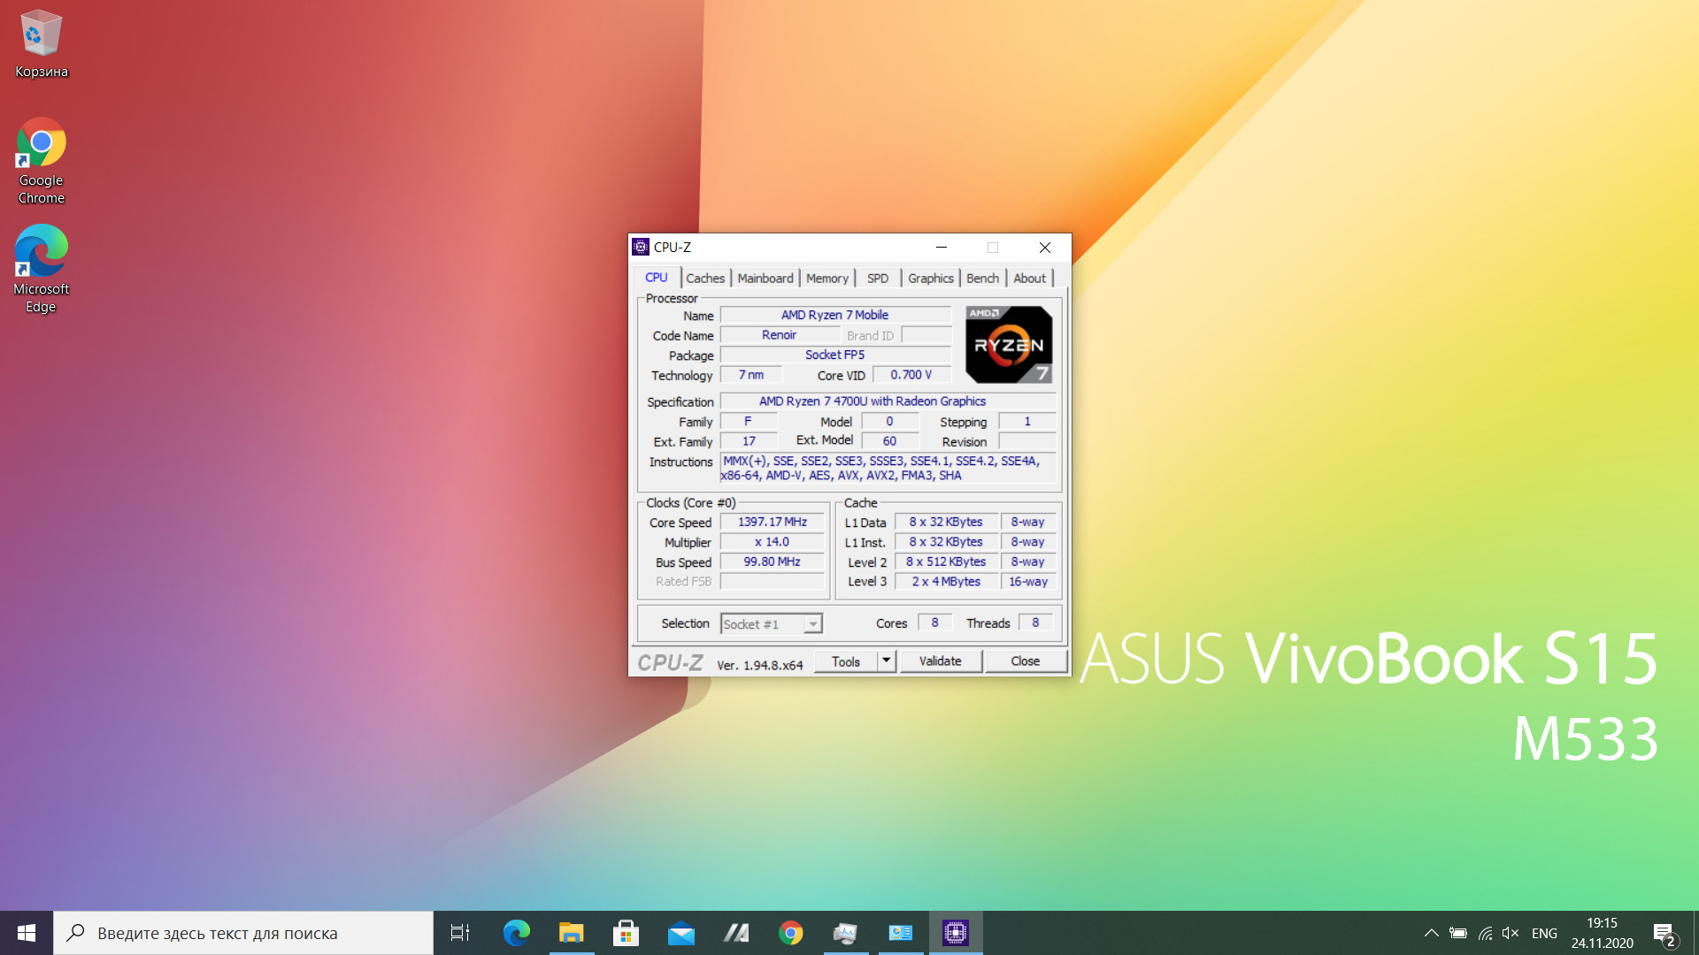Click the Threads count value field

pyautogui.click(x=1035, y=623)
